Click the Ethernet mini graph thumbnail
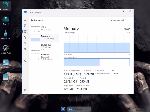This screenshot has height=112, width=150. [35, 57]
